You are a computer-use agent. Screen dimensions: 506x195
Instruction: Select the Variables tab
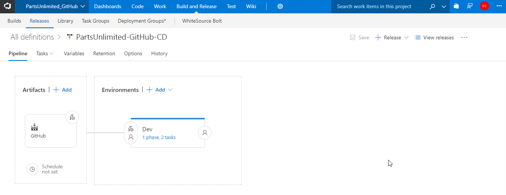click(74, 53)
